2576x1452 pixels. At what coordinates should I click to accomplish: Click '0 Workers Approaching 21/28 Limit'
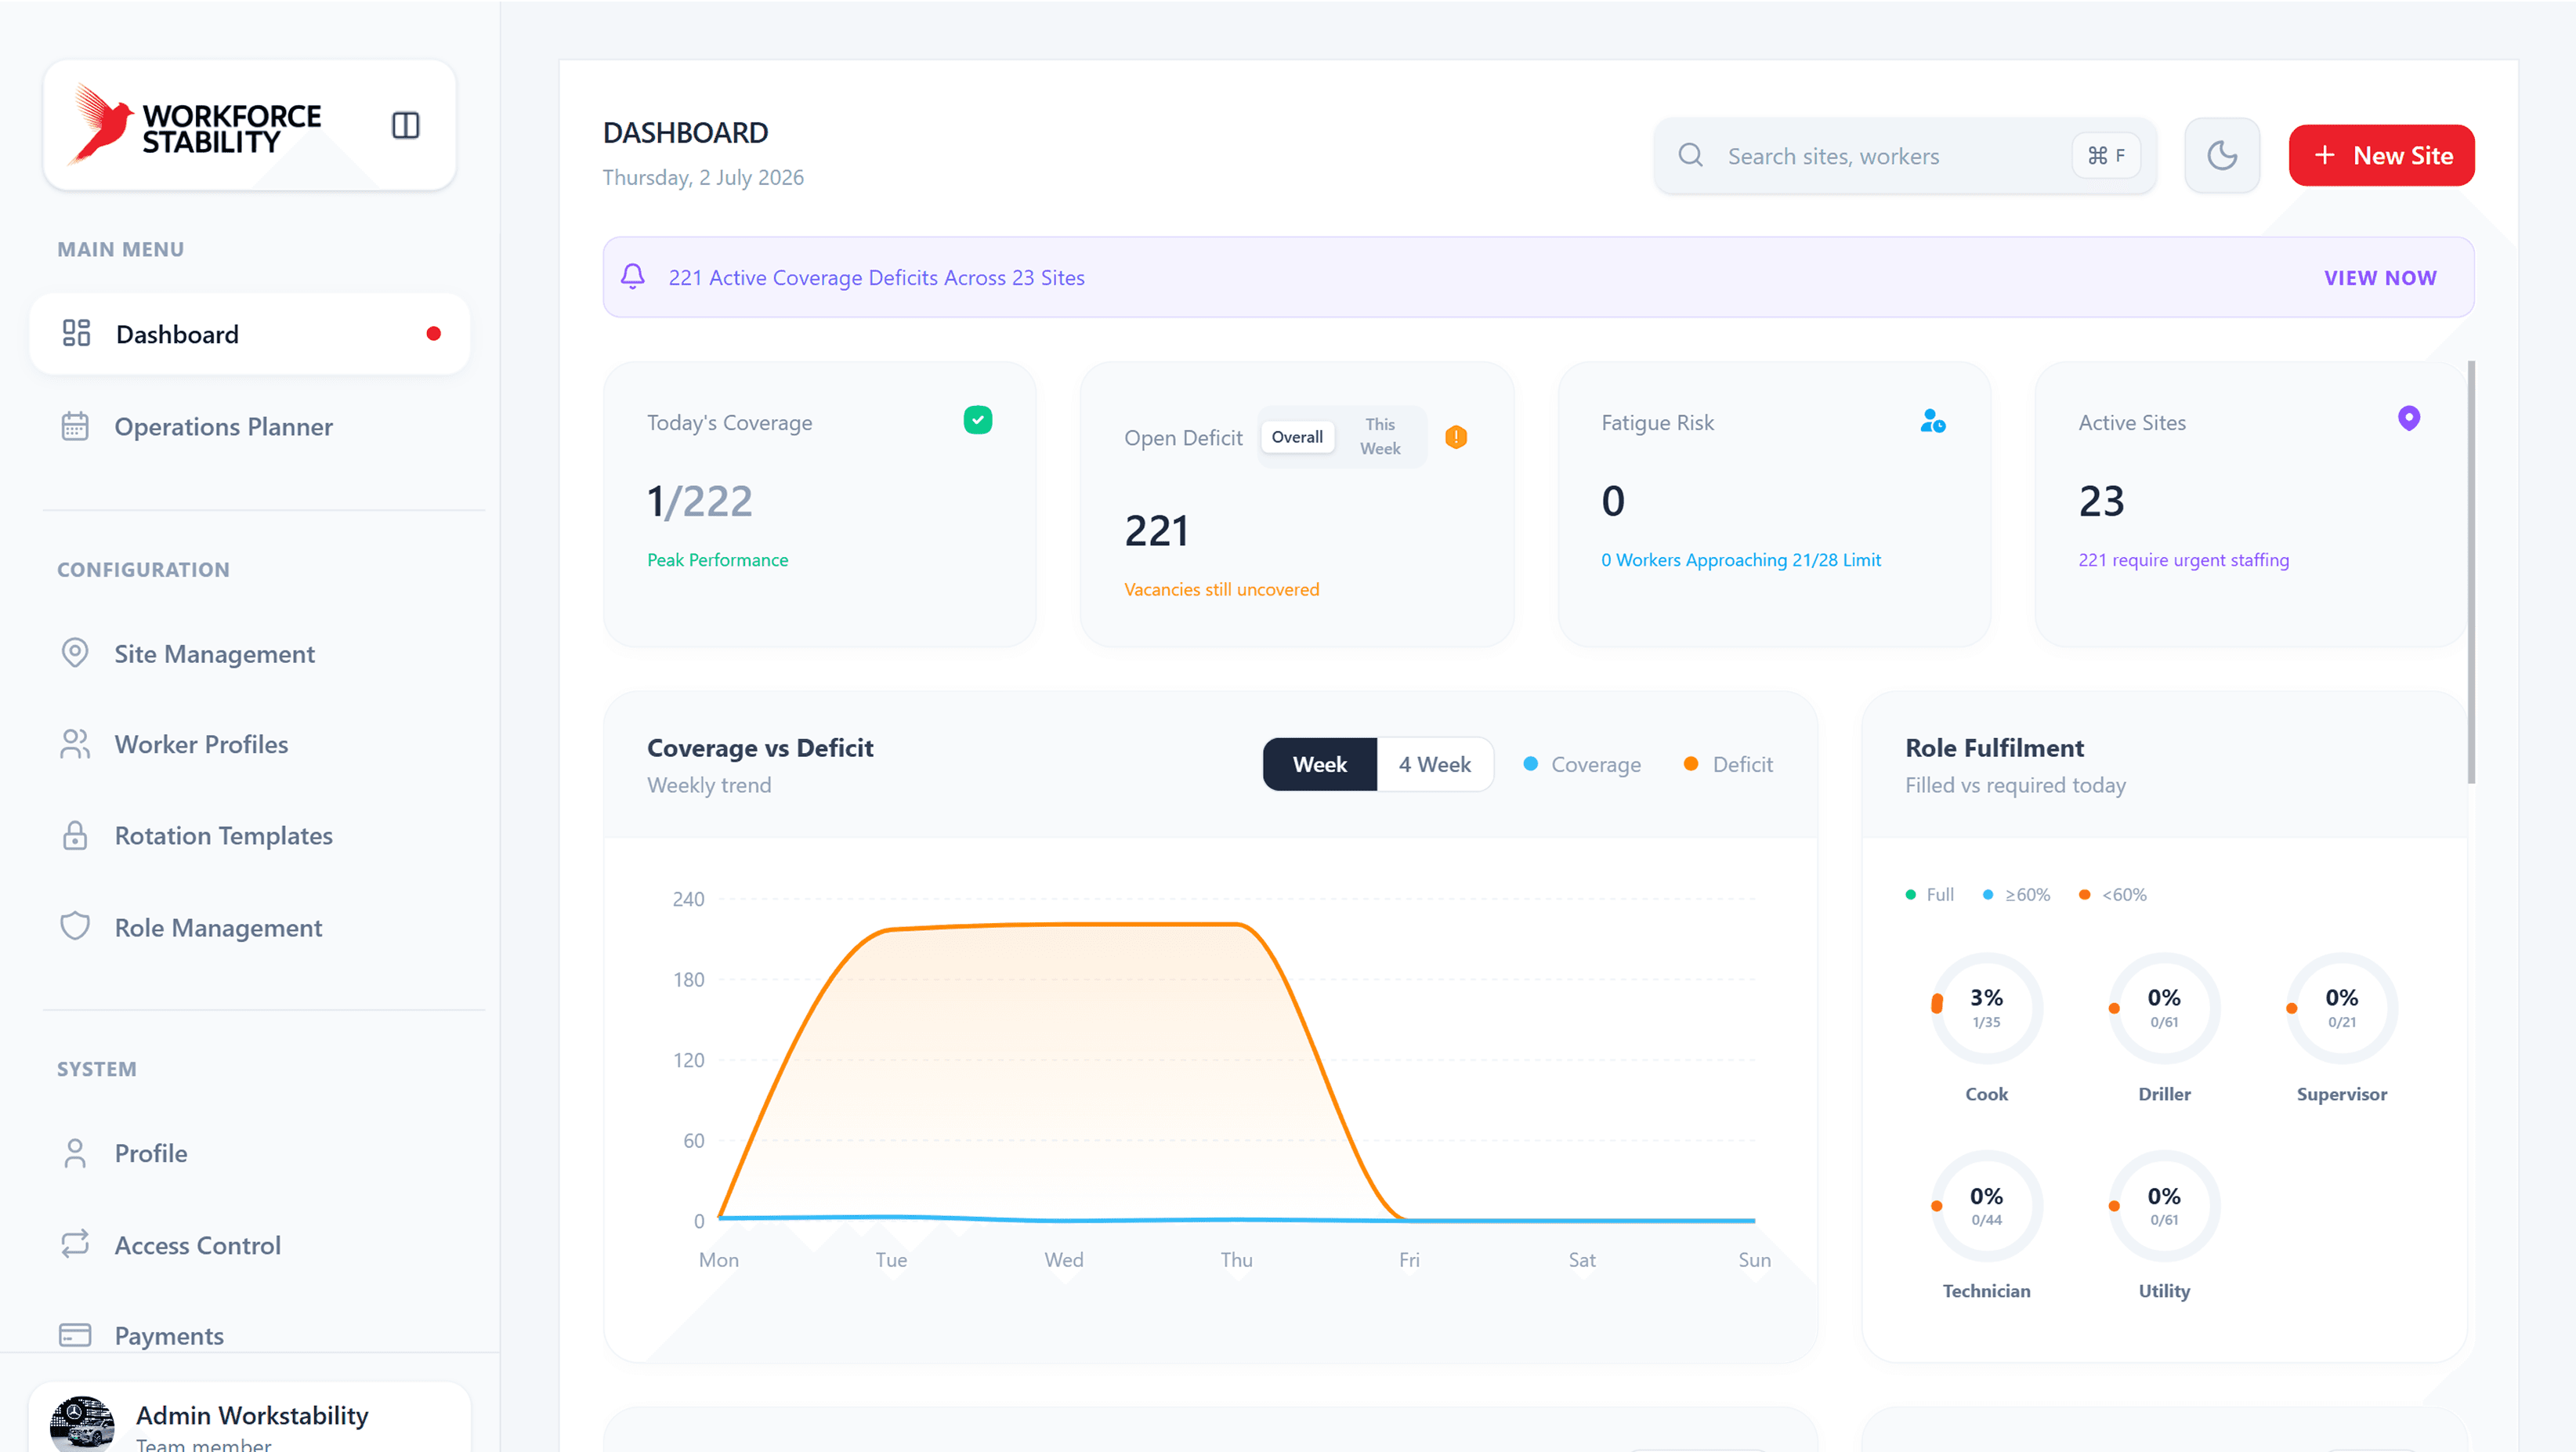(x=1740, y=560)
